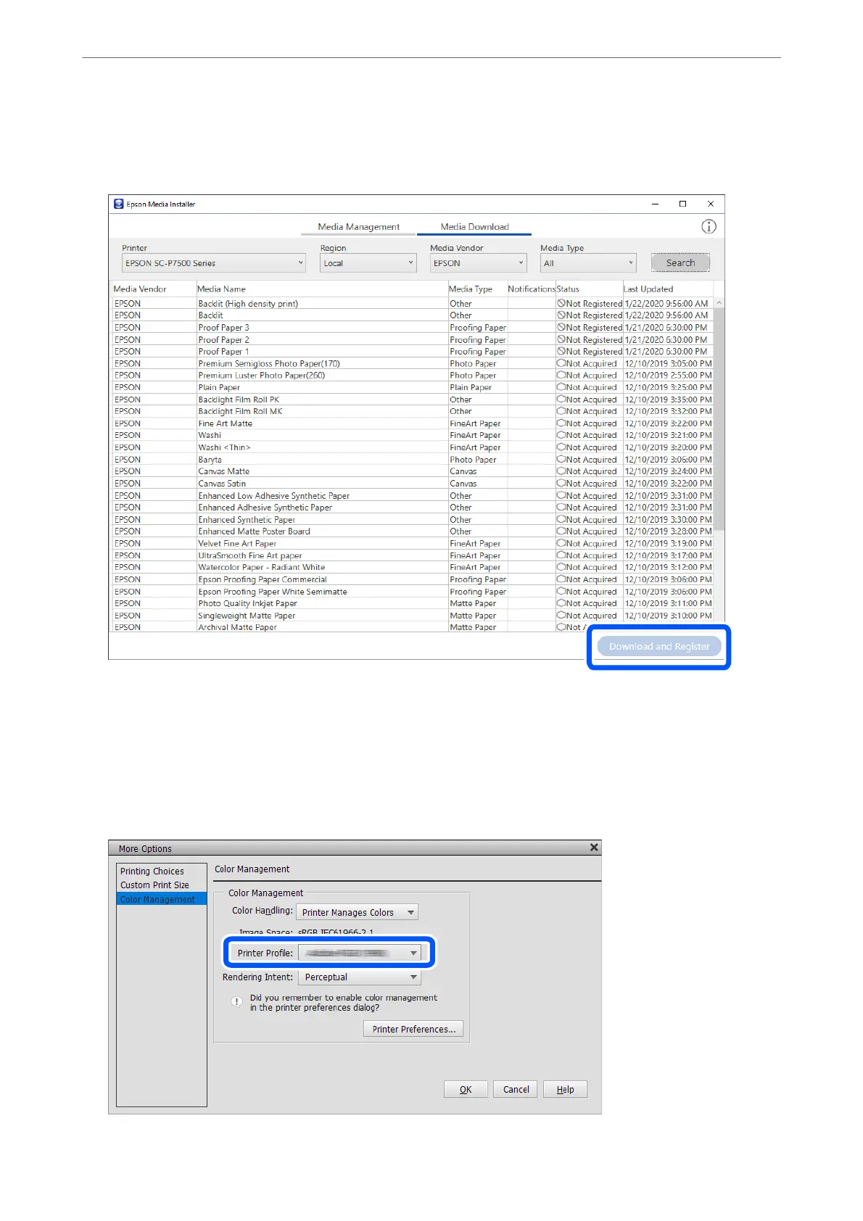Click the Search button
This screenshot has height=1221, width=863.
(680, 263)
